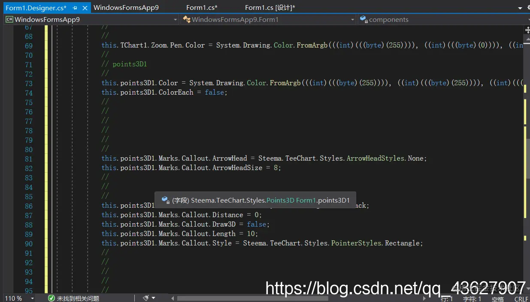The height and width of the screenshot is (302, 530).
Task: Click 'ColorEach' on line 74
Action: coord(176,93)
